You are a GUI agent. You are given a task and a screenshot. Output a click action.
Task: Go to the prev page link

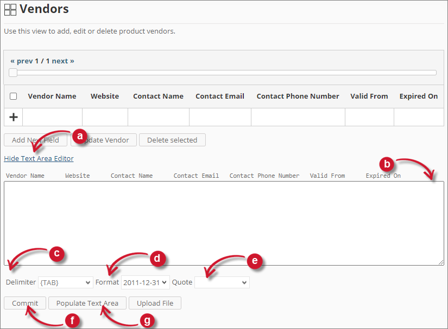(x=21, y=61)
